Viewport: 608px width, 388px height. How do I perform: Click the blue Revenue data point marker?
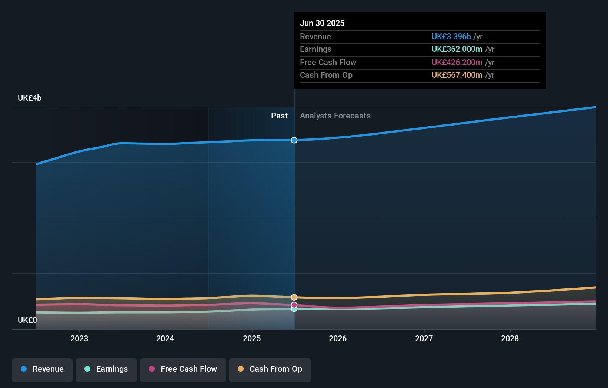coord(294,140)
